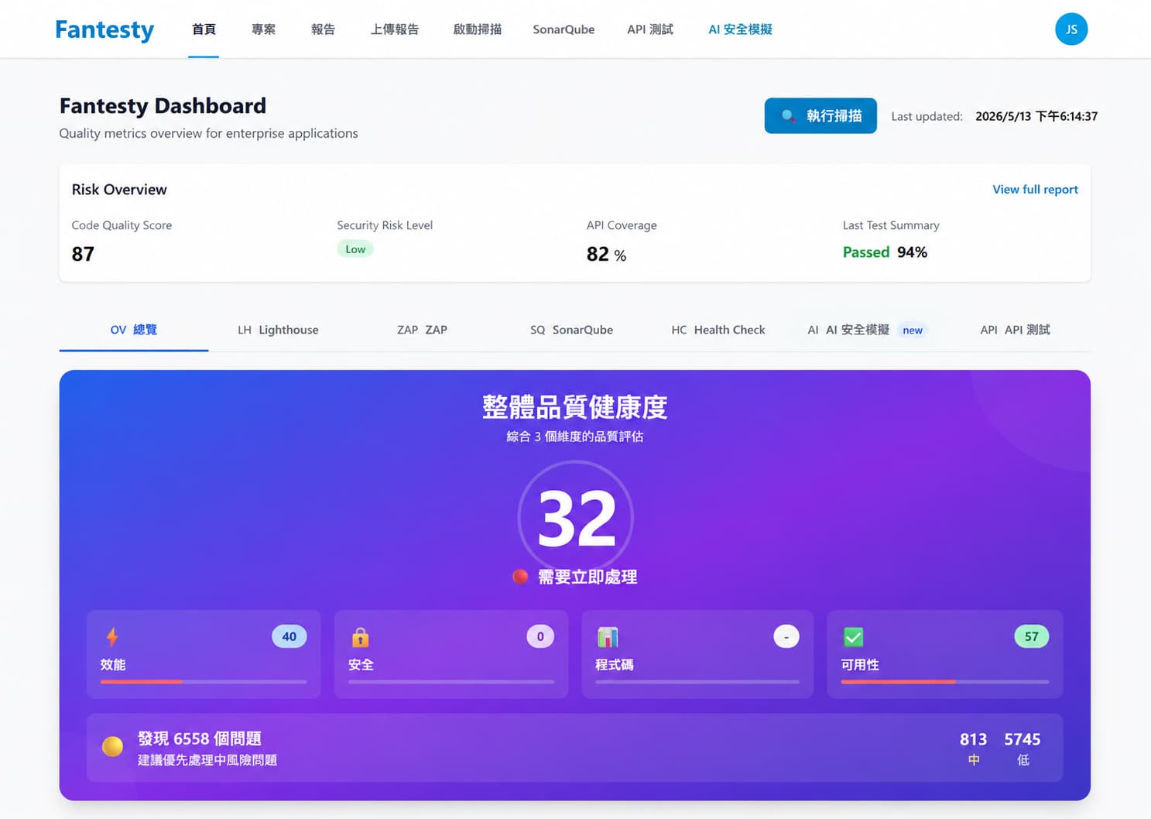This screenshot has height=819, width=1151.
Task: Go to the 報告 nav item
Action: tap(323, 29)
